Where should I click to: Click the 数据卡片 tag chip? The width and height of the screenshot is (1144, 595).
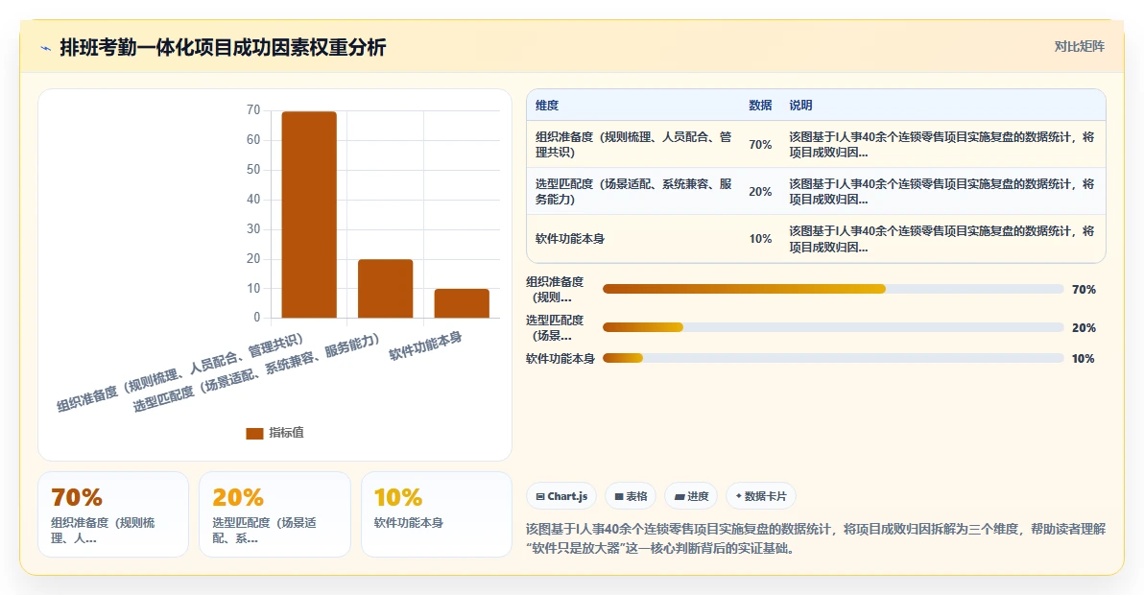(x=761, y=496)
